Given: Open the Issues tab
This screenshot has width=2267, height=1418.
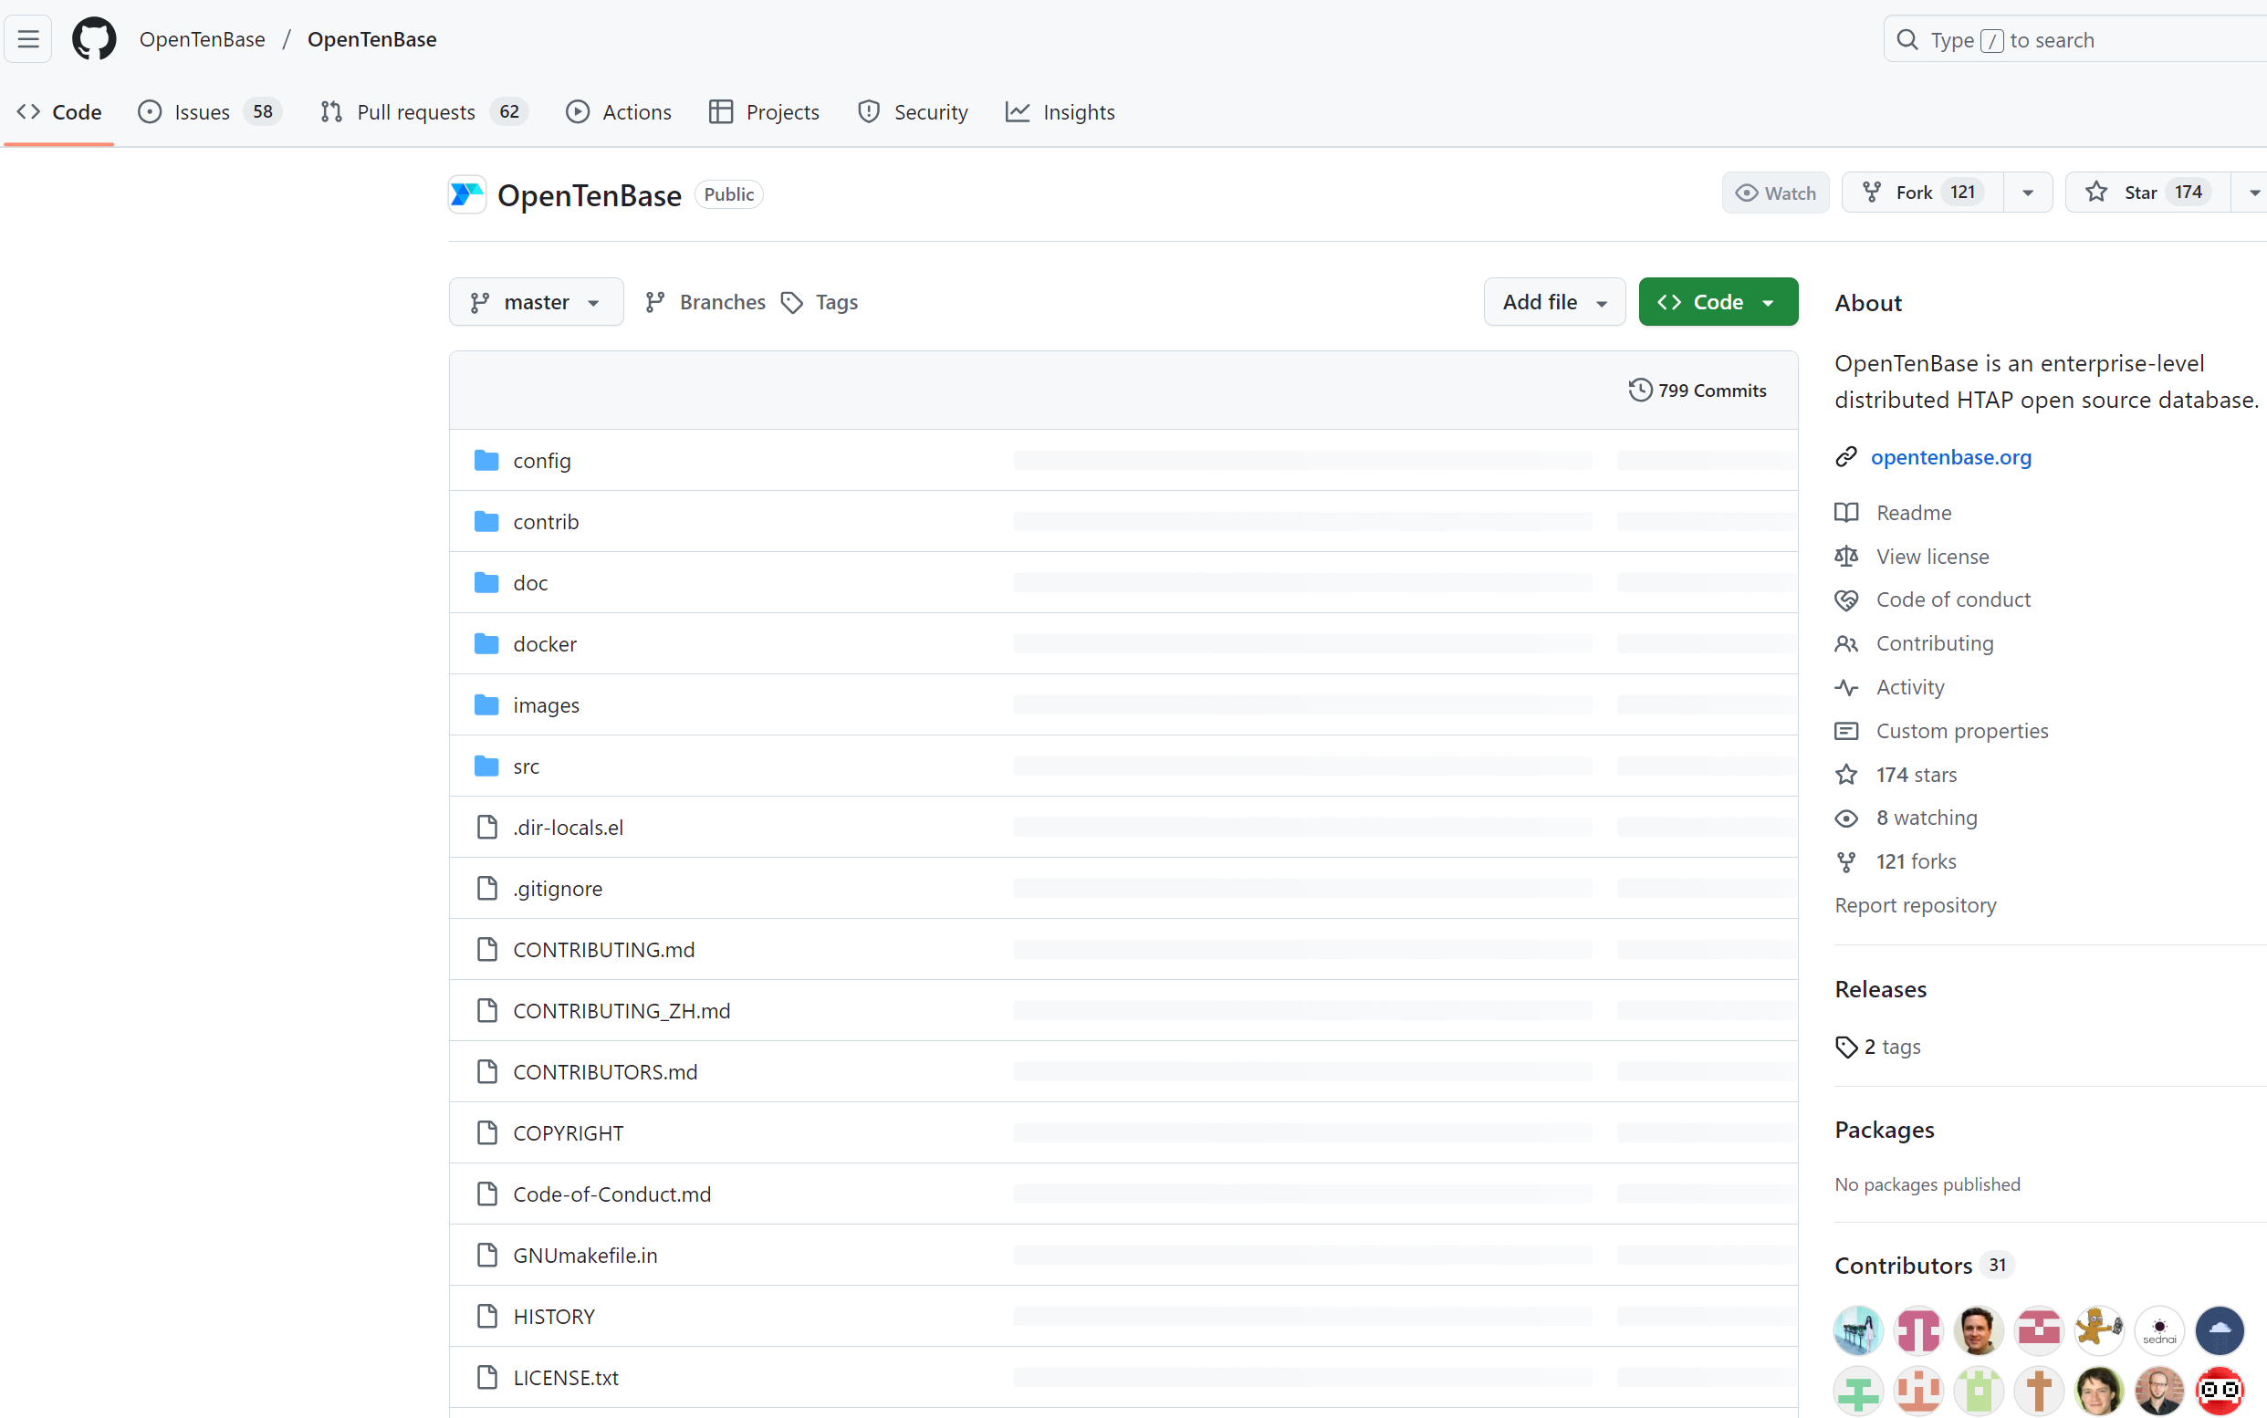Looking at the screenshot, I should [210, 112].
